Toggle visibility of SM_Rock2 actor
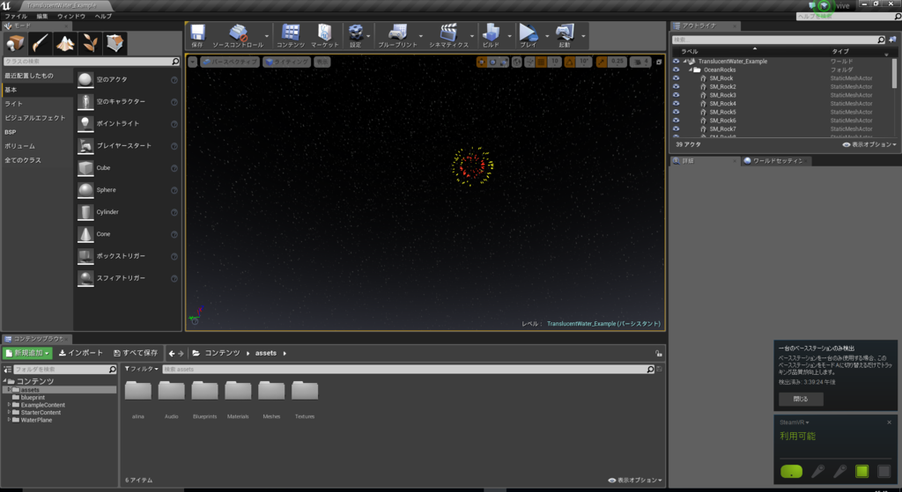Viewport: 902px width, 492px height. pyautogui.click(x=676, y=87)
